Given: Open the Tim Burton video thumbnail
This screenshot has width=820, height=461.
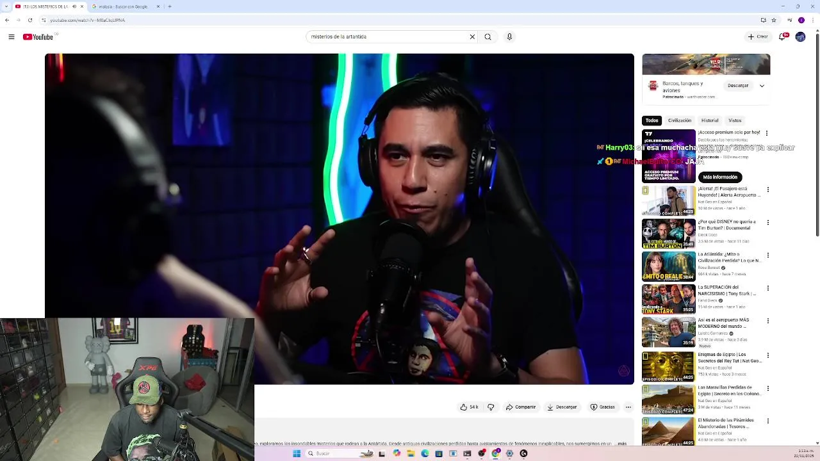Looking at the screenshot, I should click(x=668, y=234).
